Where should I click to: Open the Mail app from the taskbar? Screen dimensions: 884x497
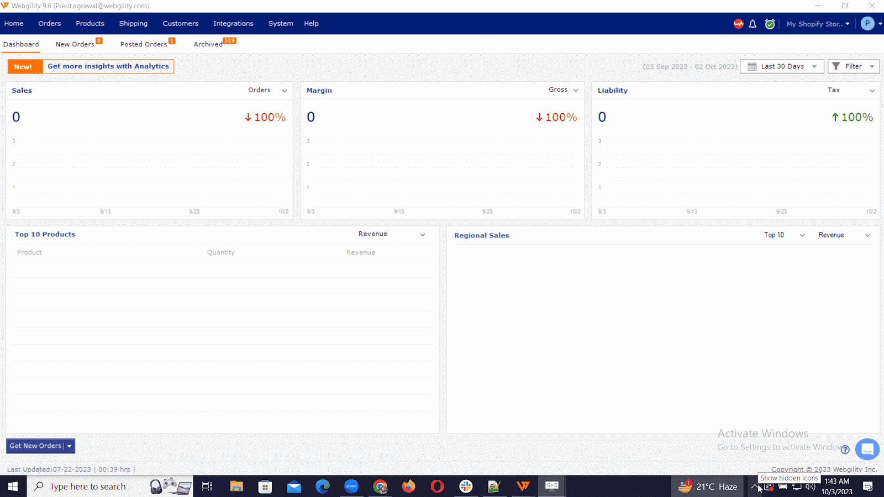[x=294, y=486]
